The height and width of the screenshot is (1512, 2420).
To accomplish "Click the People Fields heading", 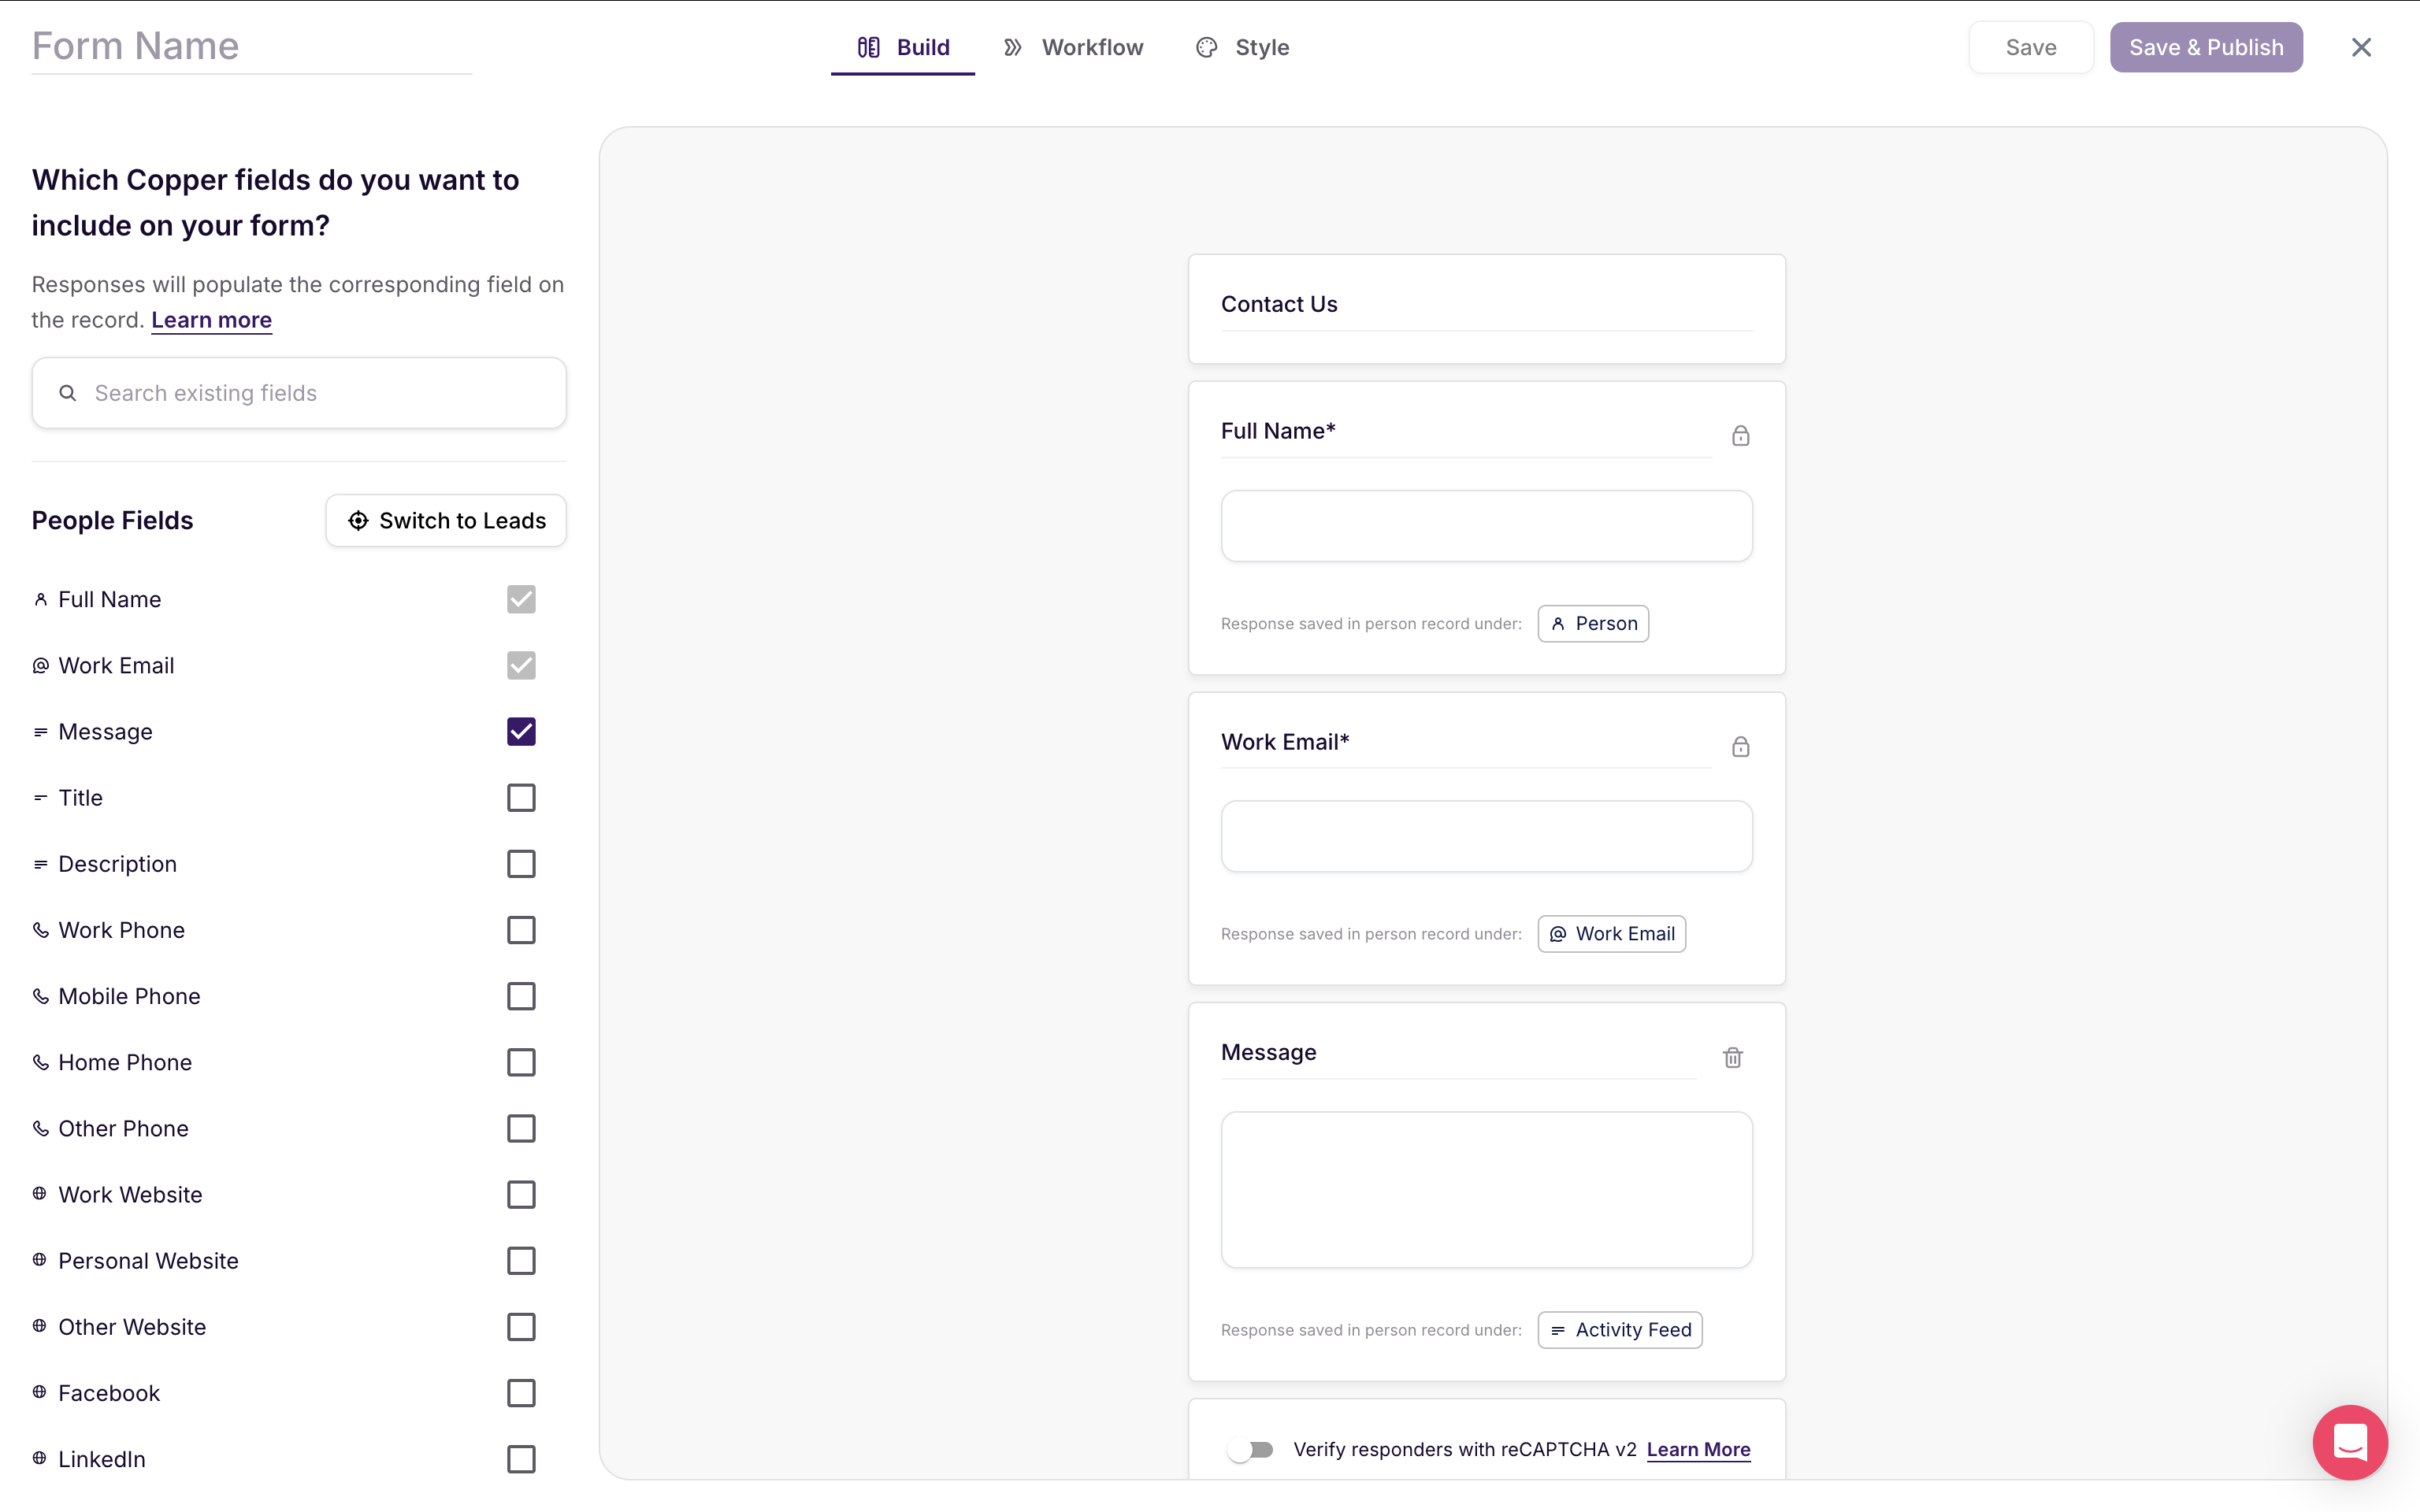I will click(112, 521).
